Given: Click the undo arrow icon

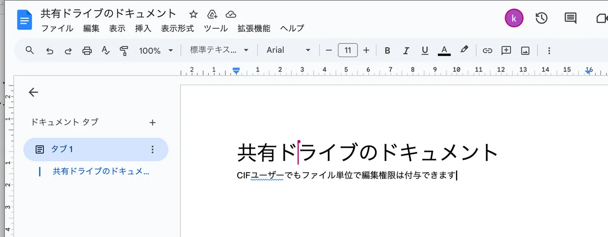Looking at the screenshot, I should pyautogui.click(x=50, y=51).
